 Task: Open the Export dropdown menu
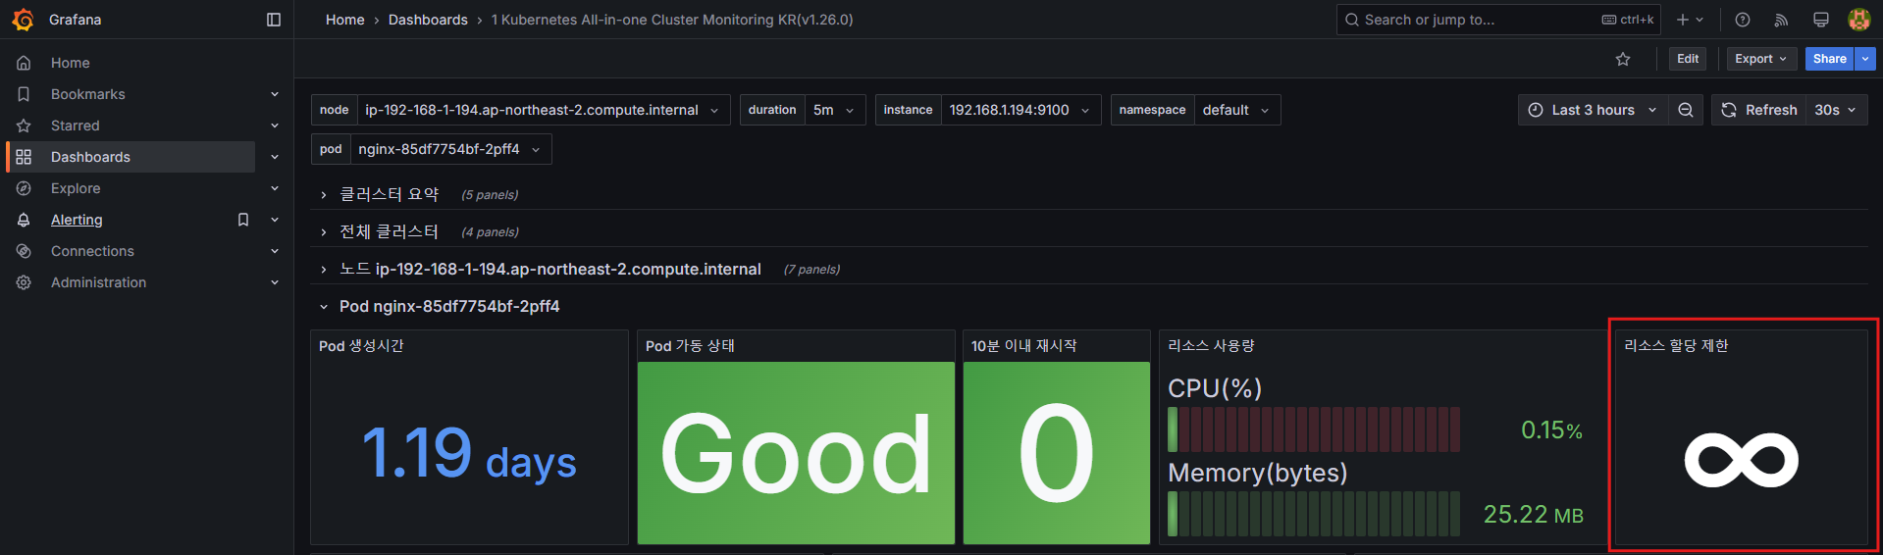pyautogui.click(x=1761, y=59)
